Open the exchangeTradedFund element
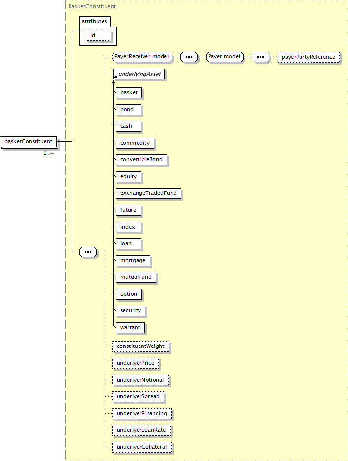The width and height of the screenshot is (348, 461). (x=148, y=193)
